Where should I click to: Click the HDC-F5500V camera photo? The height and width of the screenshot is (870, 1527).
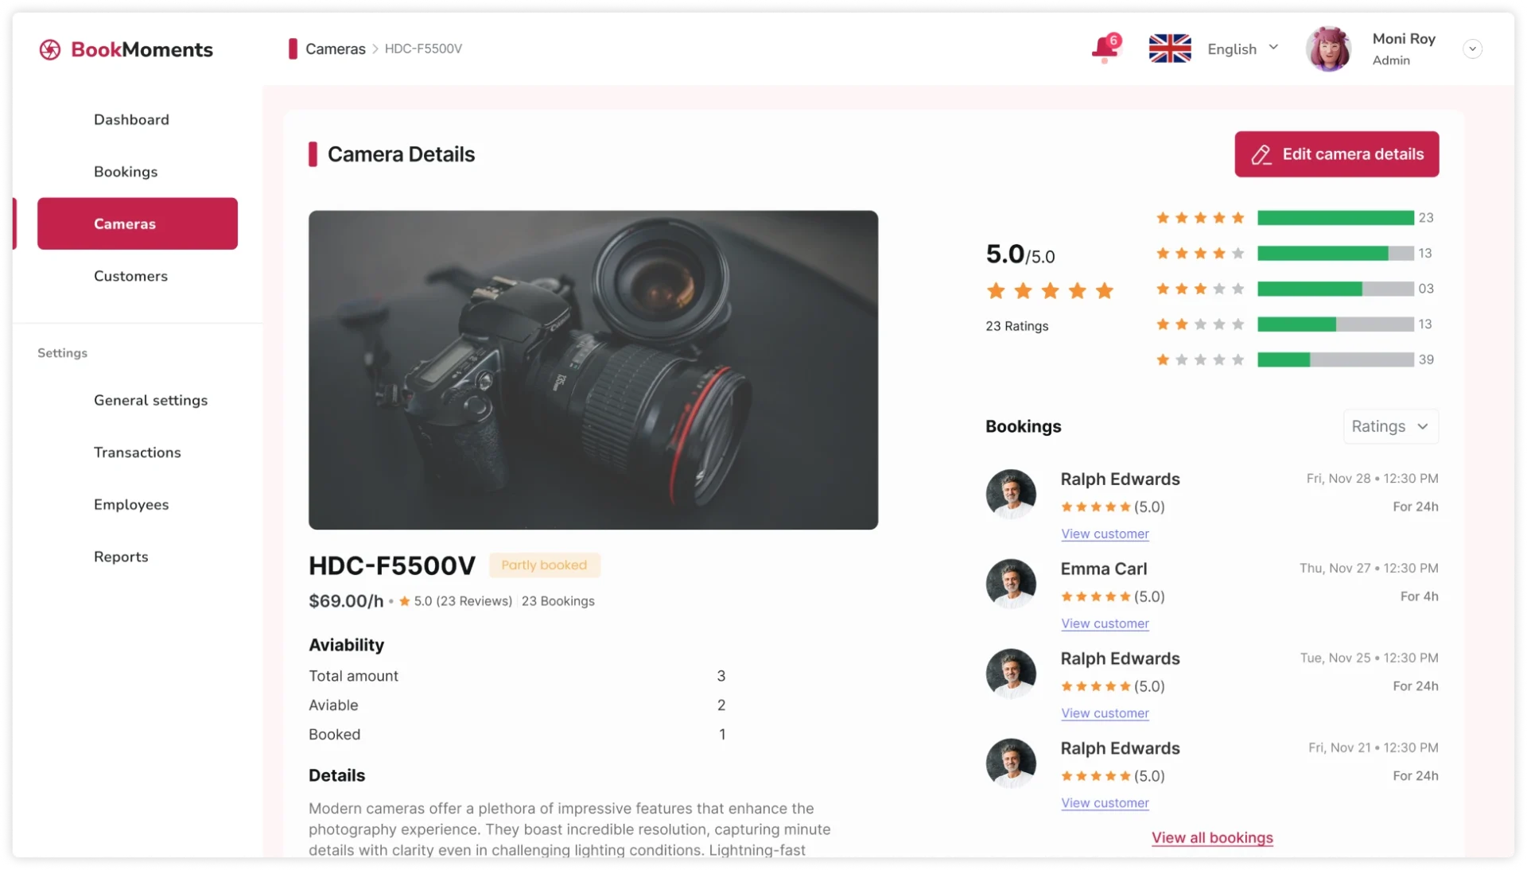point(593,370)
